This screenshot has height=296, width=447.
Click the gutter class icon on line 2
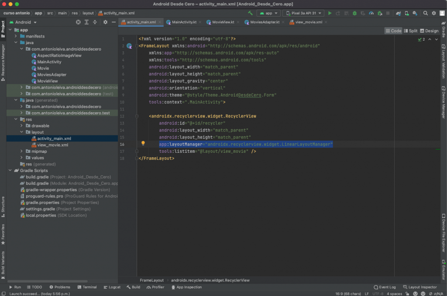(x=129, y=46)
